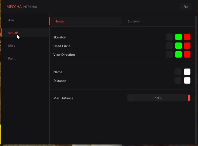Viewport: 198px width, 146px height.
Task: Open the Paint section
Action: [12, 58]
